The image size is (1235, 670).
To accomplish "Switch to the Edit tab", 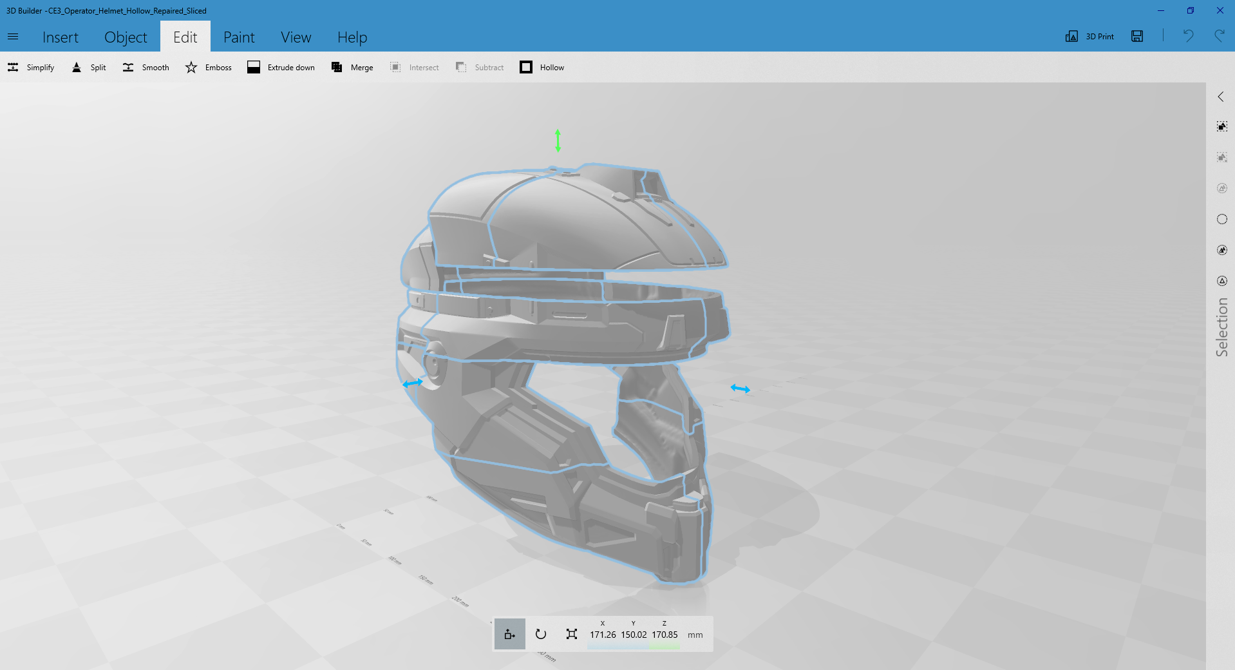I will coord(185,37).
